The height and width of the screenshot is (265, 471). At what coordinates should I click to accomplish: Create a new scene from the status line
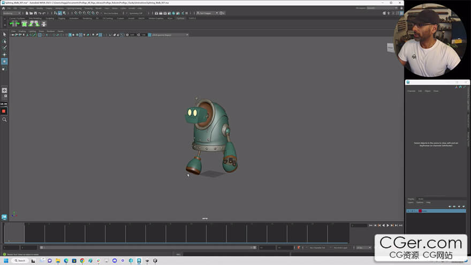[27, 13]
